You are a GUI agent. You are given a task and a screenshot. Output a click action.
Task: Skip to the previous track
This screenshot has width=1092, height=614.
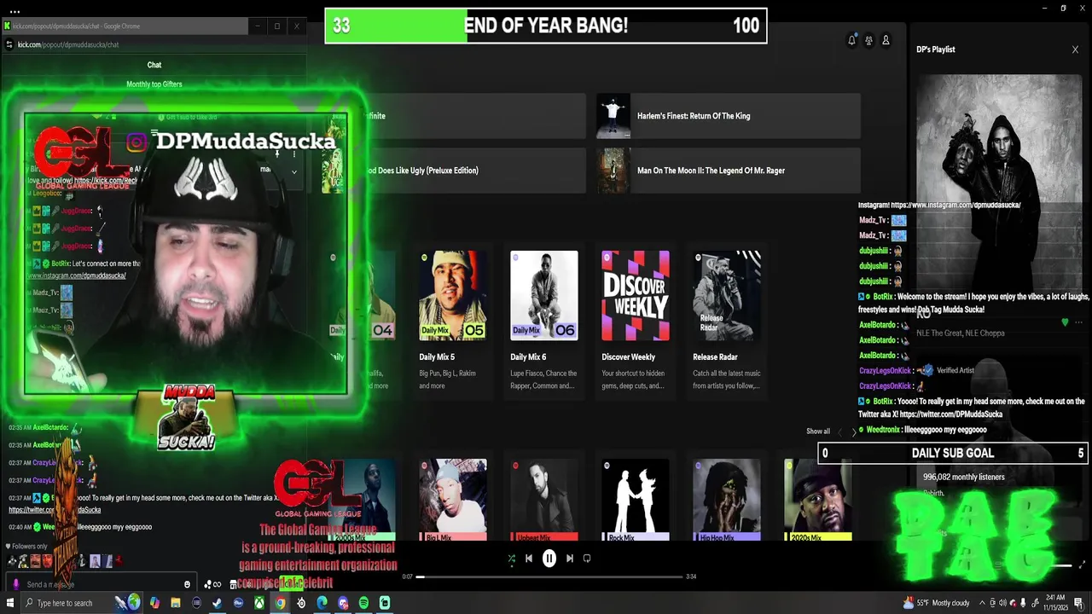tap(529, 559)
